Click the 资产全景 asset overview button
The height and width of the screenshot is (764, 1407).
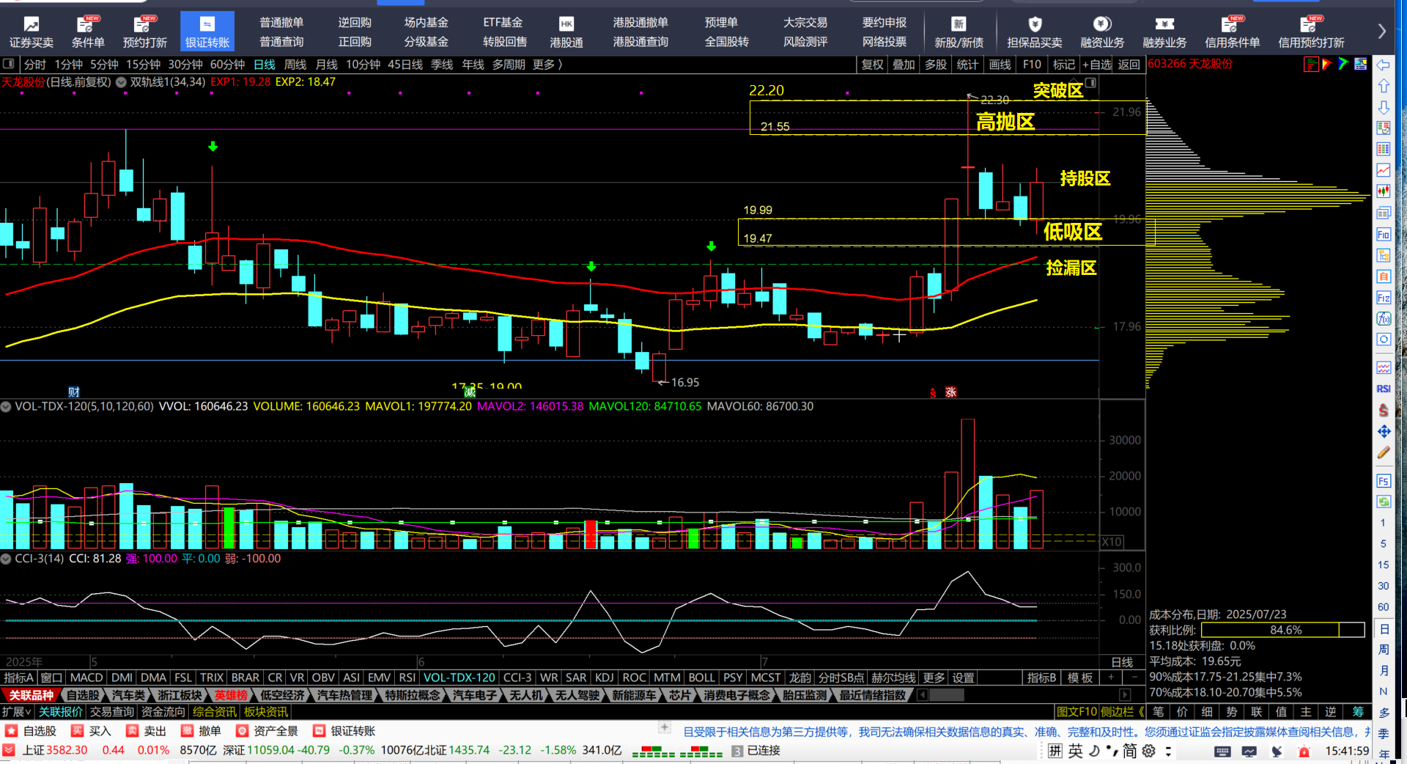pos(267,731)
